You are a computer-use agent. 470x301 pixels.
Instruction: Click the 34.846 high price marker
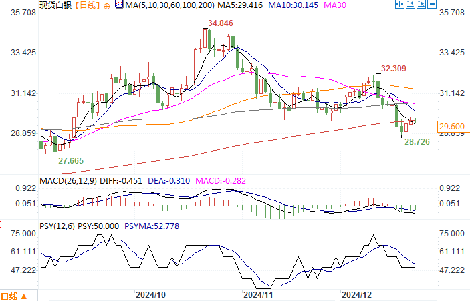click(221, 23)
